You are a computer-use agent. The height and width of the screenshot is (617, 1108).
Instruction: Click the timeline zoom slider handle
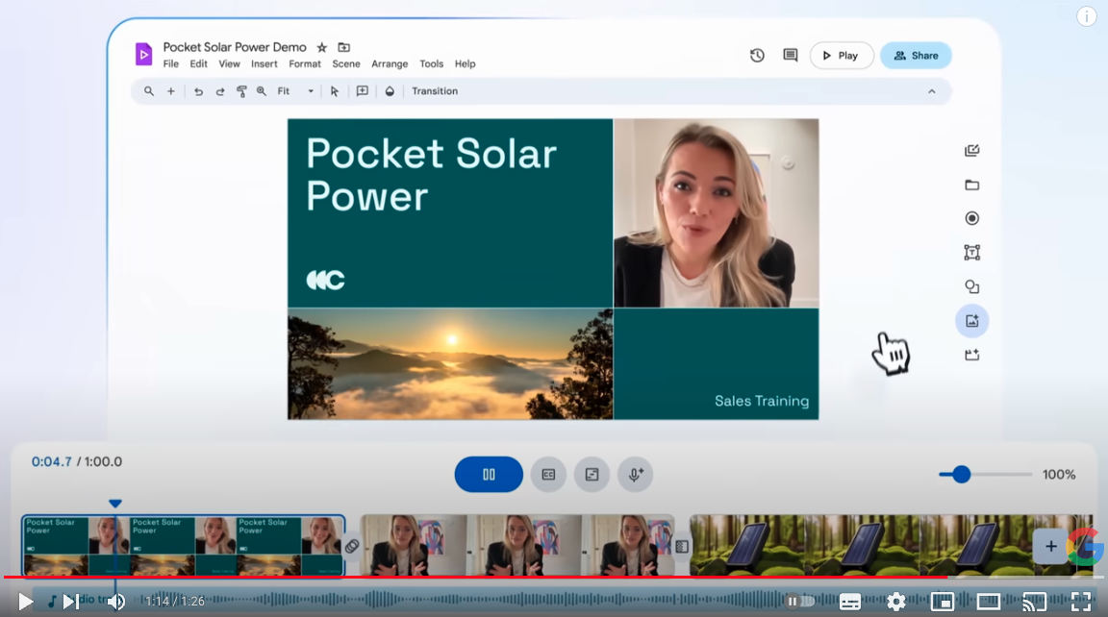tap(961, 474)
